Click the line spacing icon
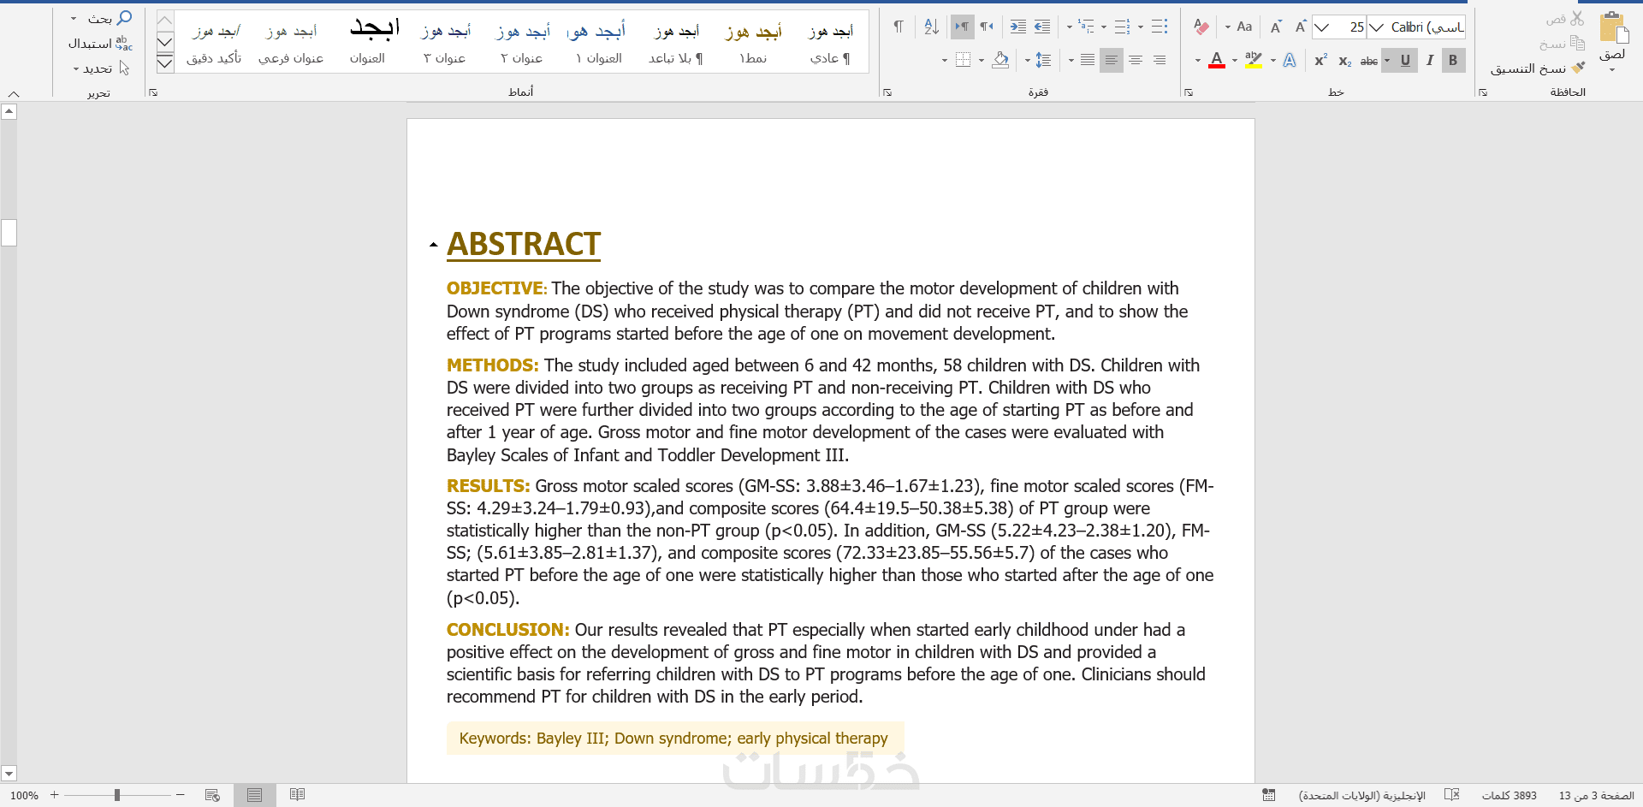1643x807 pixels. 1043,60
